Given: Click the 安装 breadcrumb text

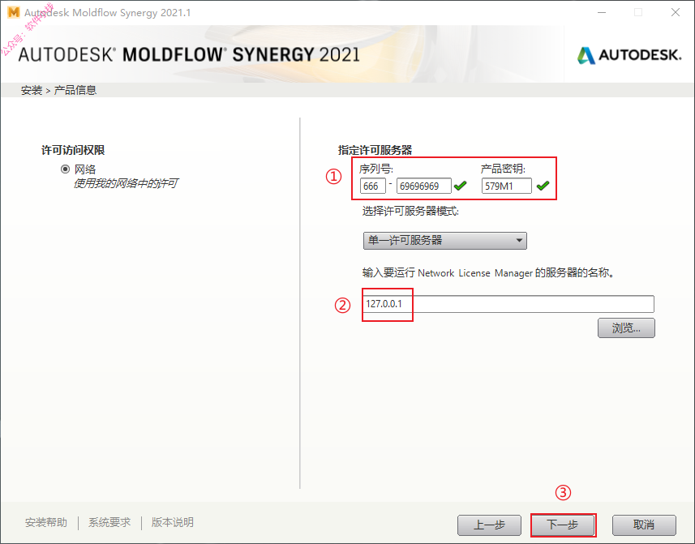Looking at the screenshot, I should click(32, 90).
